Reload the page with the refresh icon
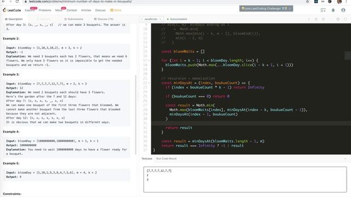 [17, 1]
